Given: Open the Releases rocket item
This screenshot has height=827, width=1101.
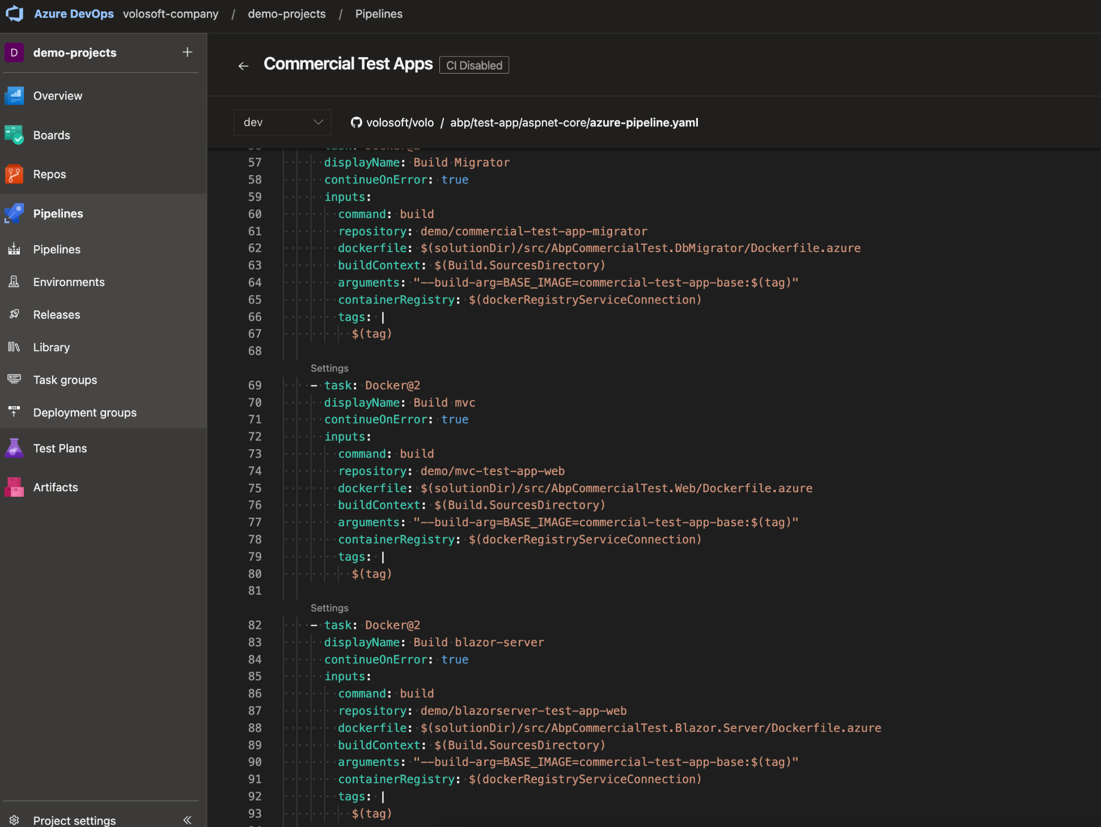Looking at the screenshot, I should coord(56,314).
